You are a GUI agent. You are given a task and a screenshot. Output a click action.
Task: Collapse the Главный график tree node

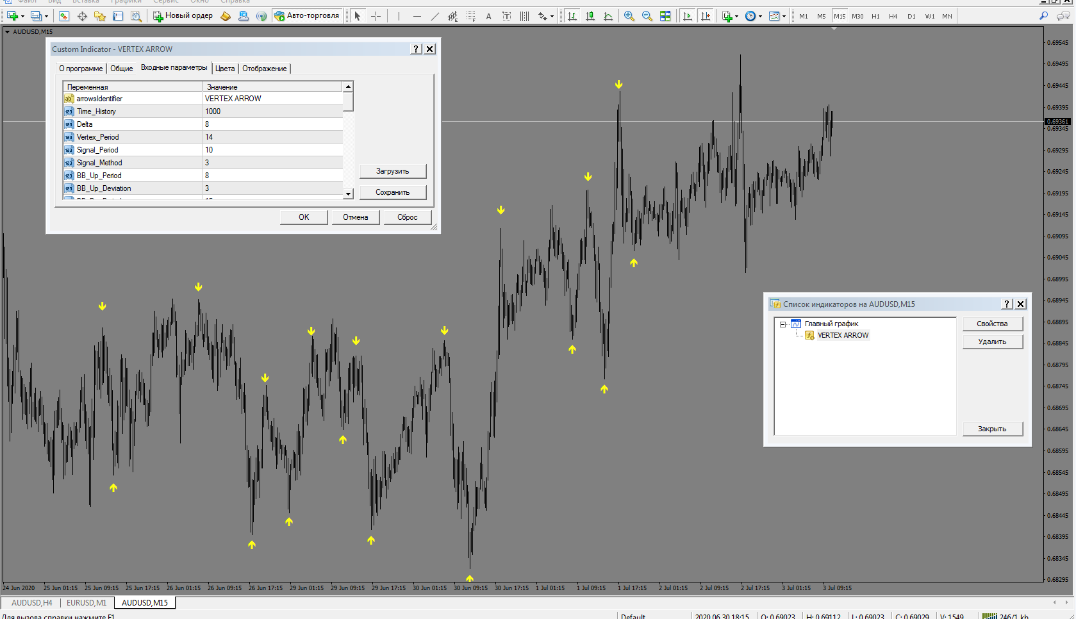[x=782, y=324]
